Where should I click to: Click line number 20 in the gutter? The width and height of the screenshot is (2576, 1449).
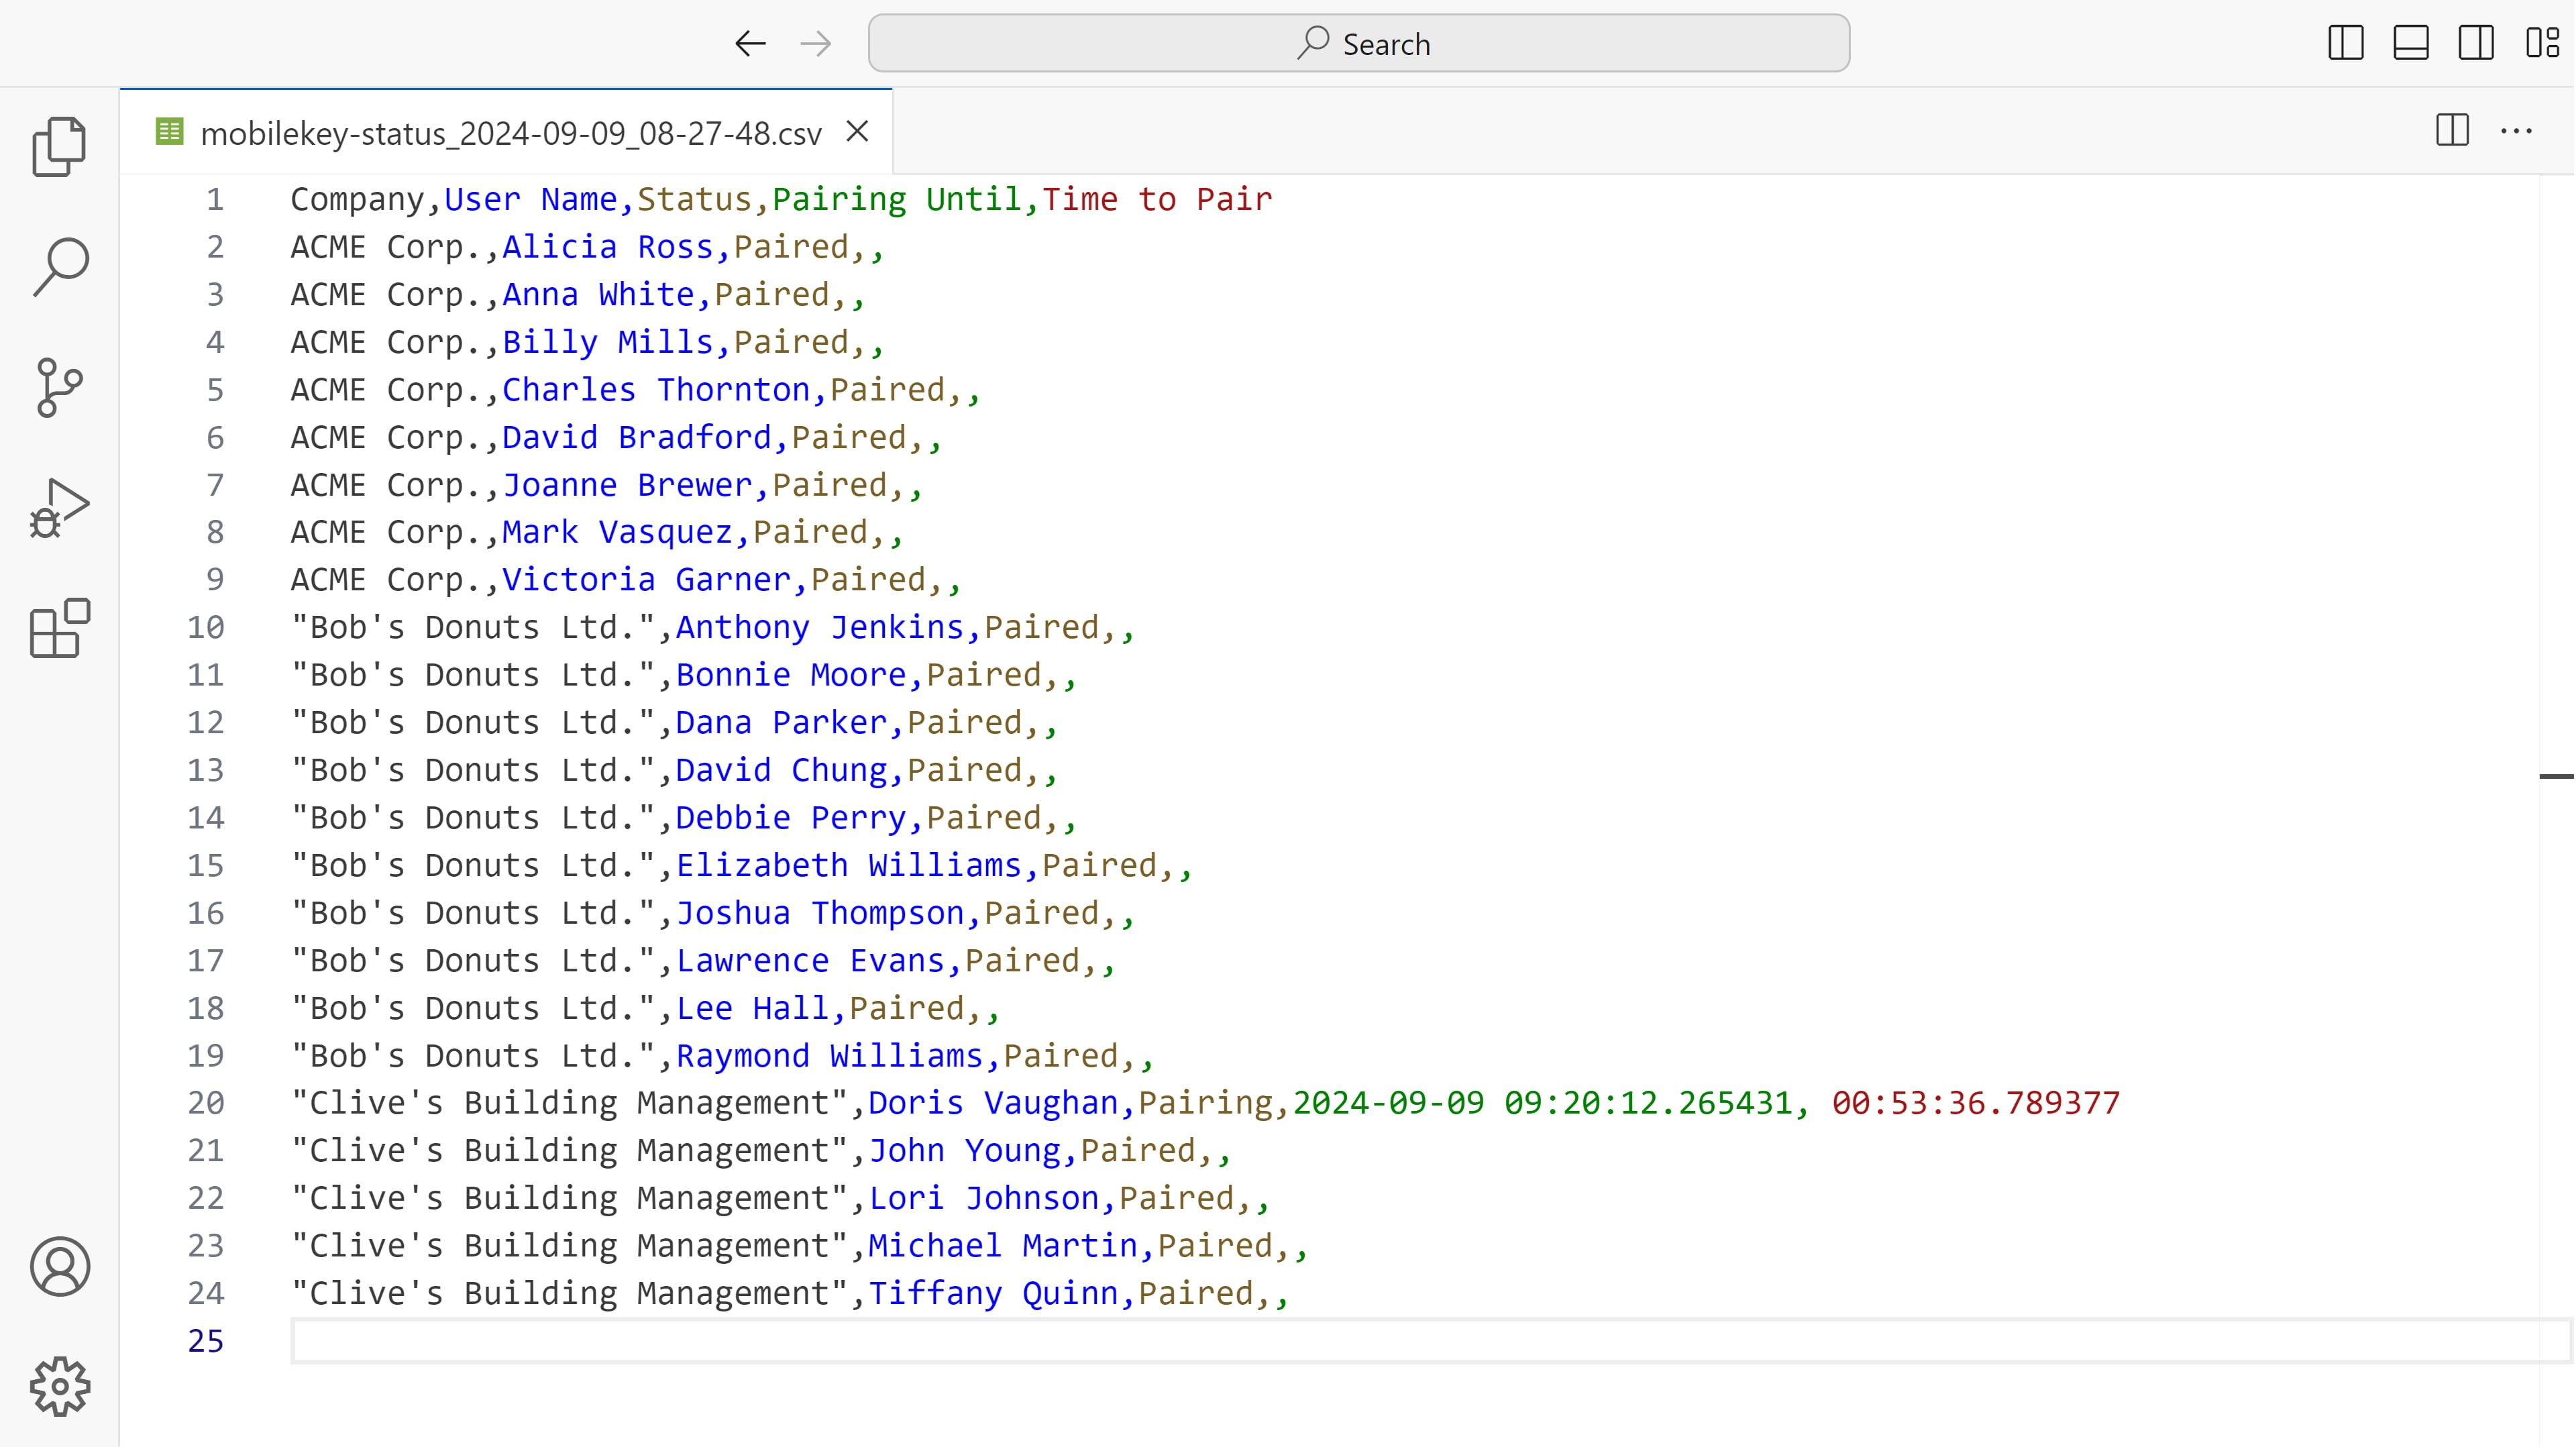pos(206,1103)
